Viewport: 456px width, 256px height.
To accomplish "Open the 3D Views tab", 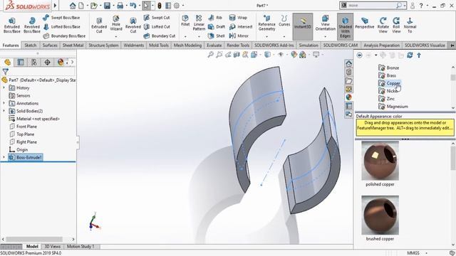I will pos(52,247).
